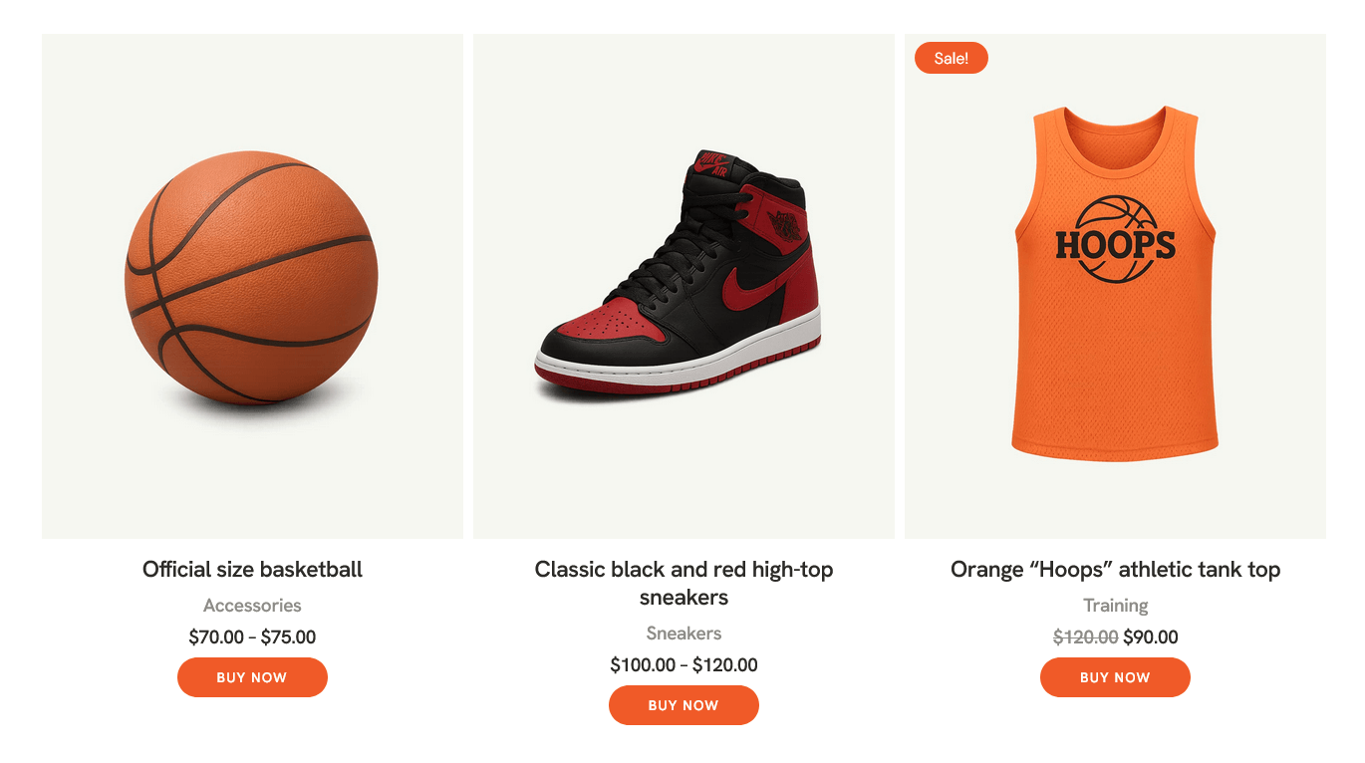Open the basketball product image

point(252,286)
